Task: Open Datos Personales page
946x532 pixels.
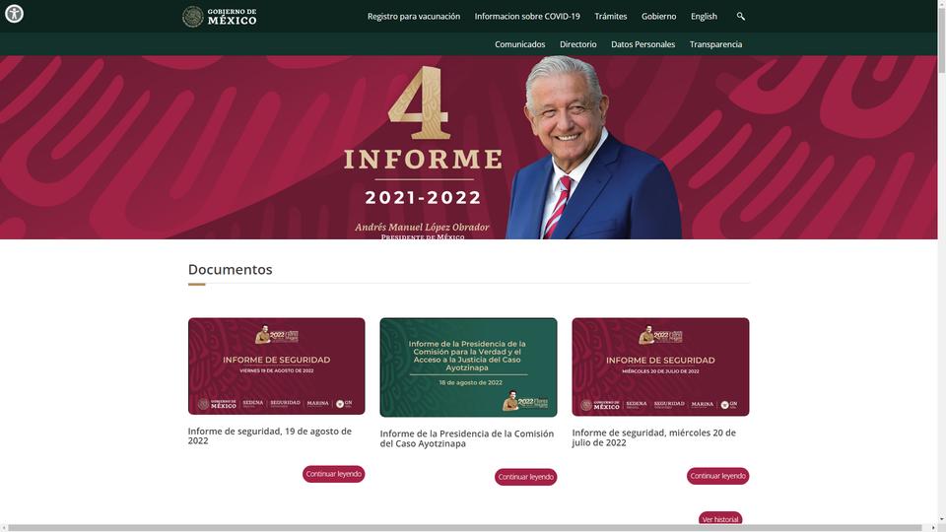Action: point(642,44)
